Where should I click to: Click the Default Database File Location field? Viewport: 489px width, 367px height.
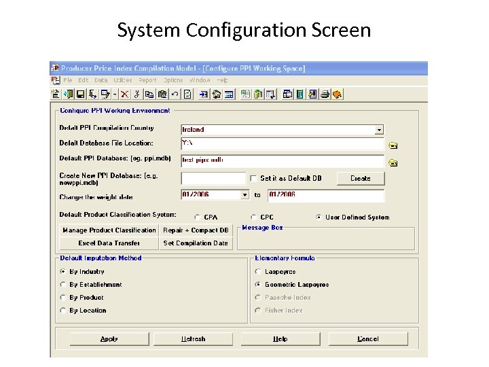pos(283,144)
